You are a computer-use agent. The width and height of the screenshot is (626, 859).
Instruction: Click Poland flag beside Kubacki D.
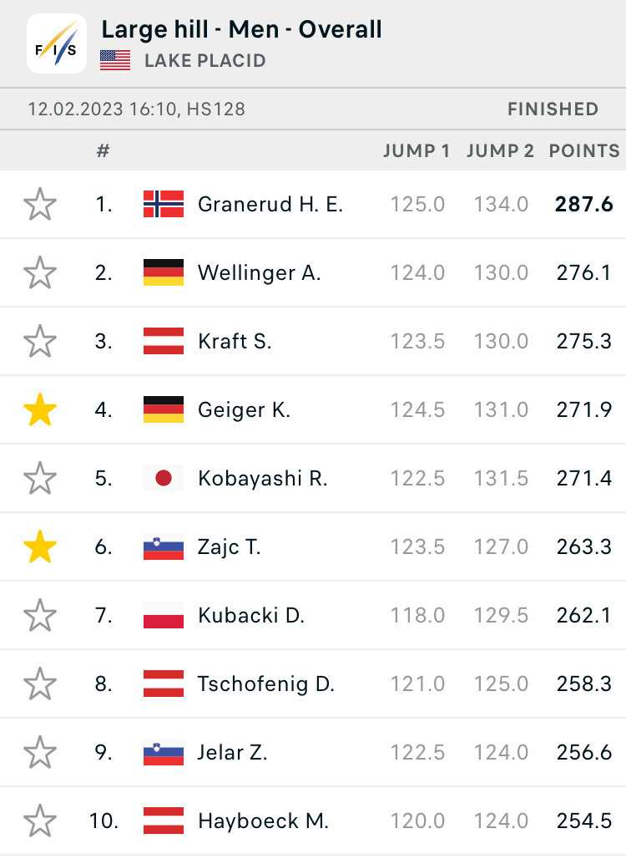point(164,615)
